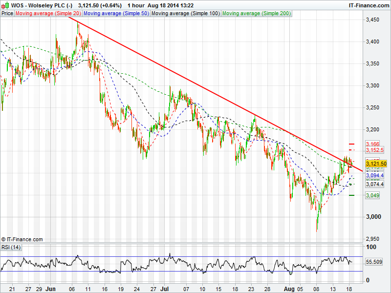Click the green 3,049 price label
Screen dimensions: 391x293
click(372, 195)
